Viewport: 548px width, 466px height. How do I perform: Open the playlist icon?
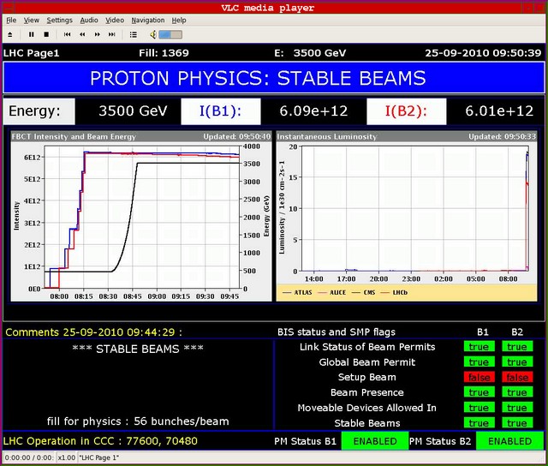point(134,34)
